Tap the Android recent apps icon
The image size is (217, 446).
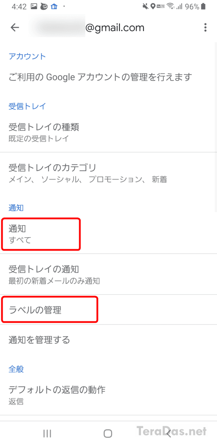pyautogui.click(x=47, y=433)
